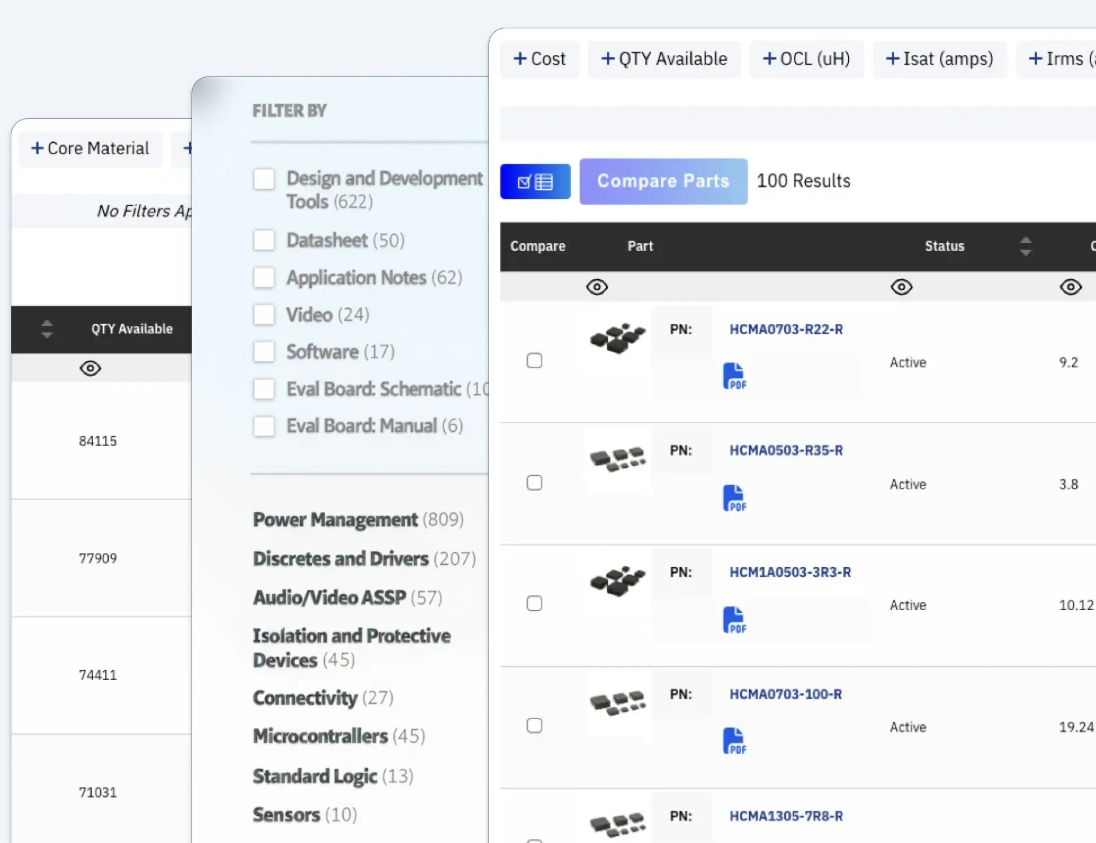The height and width of the screenshot is (843, 1096).
Task: Click the HCM1A0503-3R3-R product thumbnail
Action: coord(617,581)
